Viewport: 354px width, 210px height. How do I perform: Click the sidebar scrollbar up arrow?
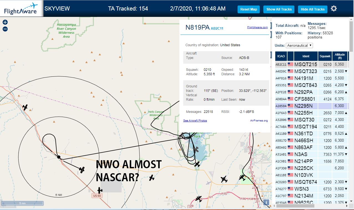pos(352,19)
